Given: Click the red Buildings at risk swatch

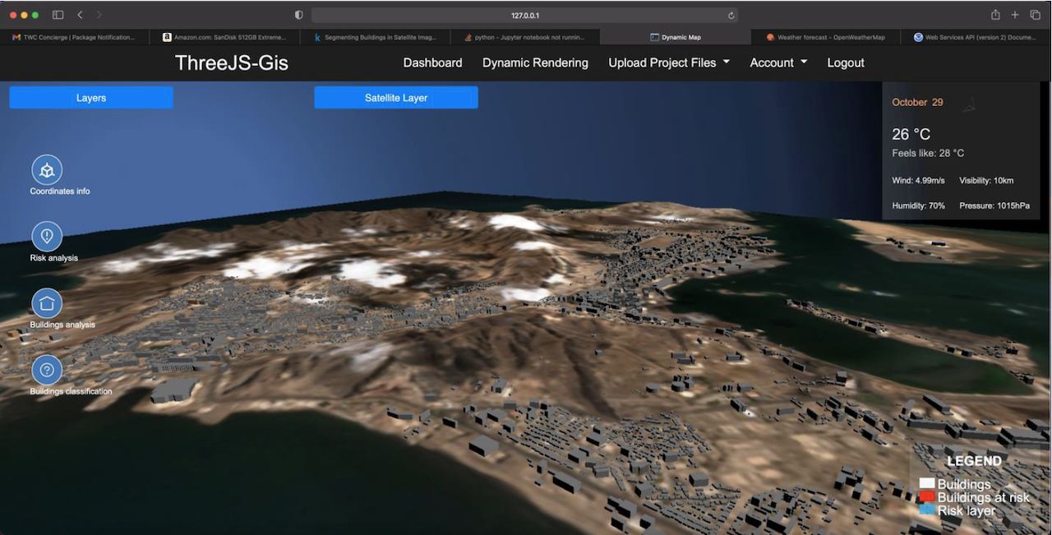Looking at the screenshot, I should coord(926,497).
